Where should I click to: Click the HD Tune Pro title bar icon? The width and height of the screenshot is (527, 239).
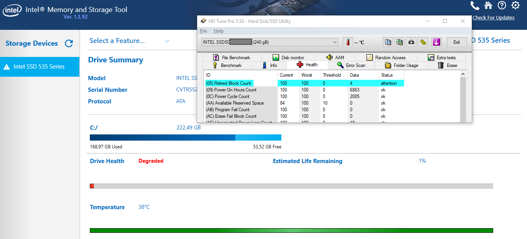[x=203, y=21]
